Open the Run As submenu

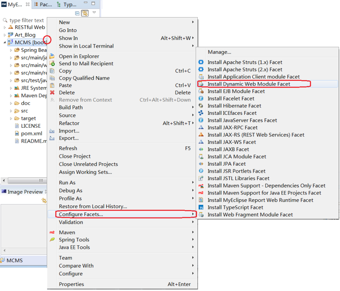coord(122,183)
